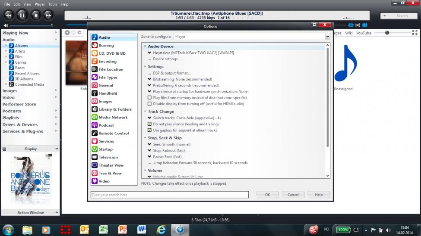The height and width of the screenshot is (236, 421).
Task: Click the Stop playback button
Action: pos(35,16)
